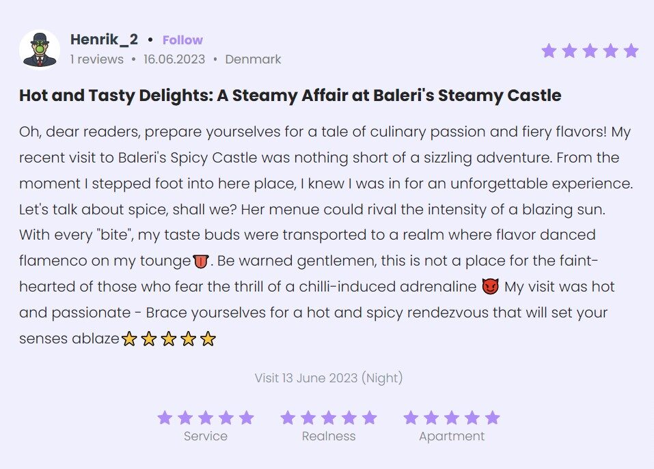Follow the reviewer Henrik_2
Viewport: 654px width, 469px height.
[x=182, y=40]
